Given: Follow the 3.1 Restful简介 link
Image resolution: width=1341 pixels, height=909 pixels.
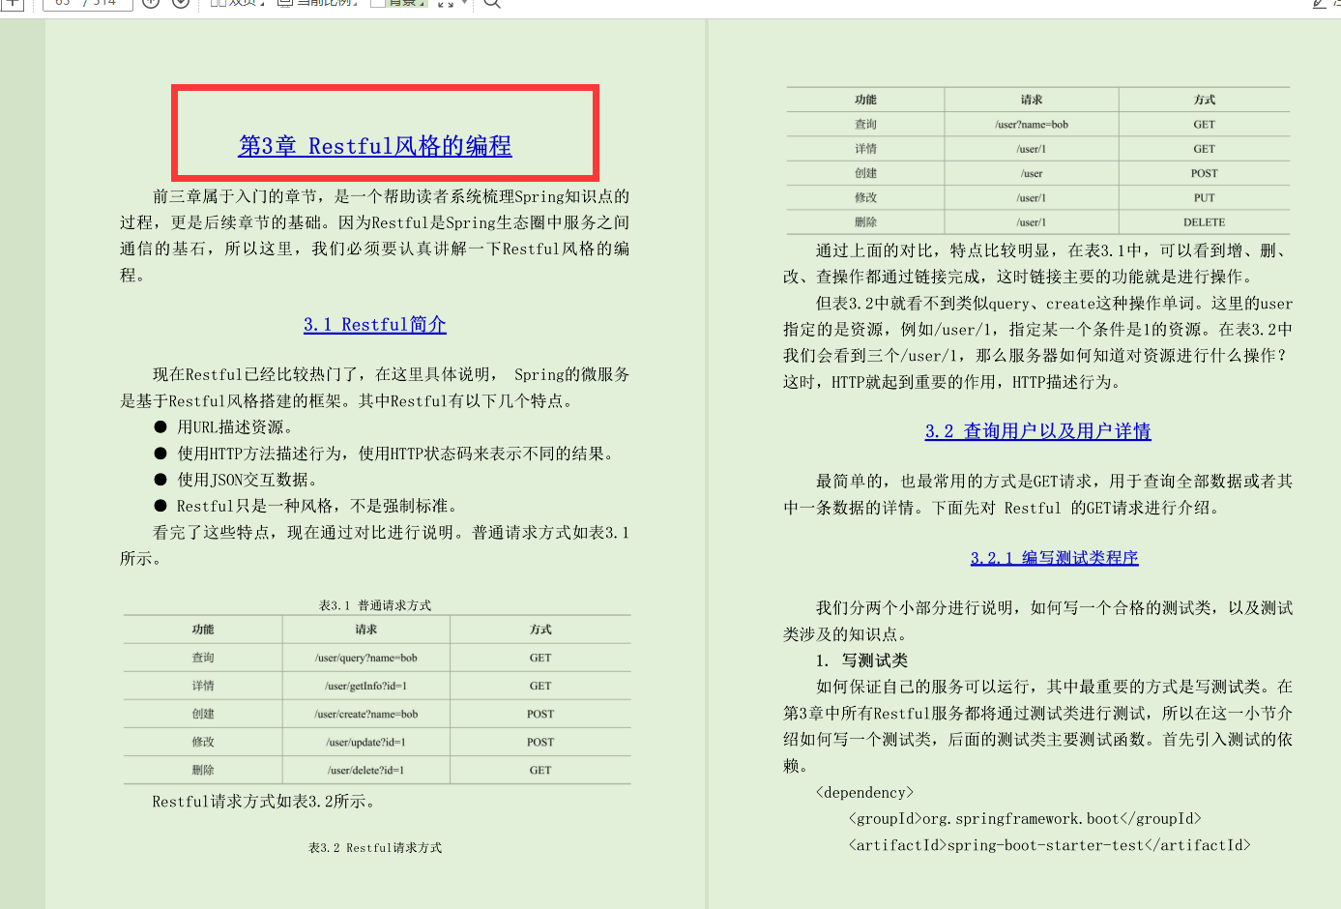Looking at the screenshot, I should (375, 324).
